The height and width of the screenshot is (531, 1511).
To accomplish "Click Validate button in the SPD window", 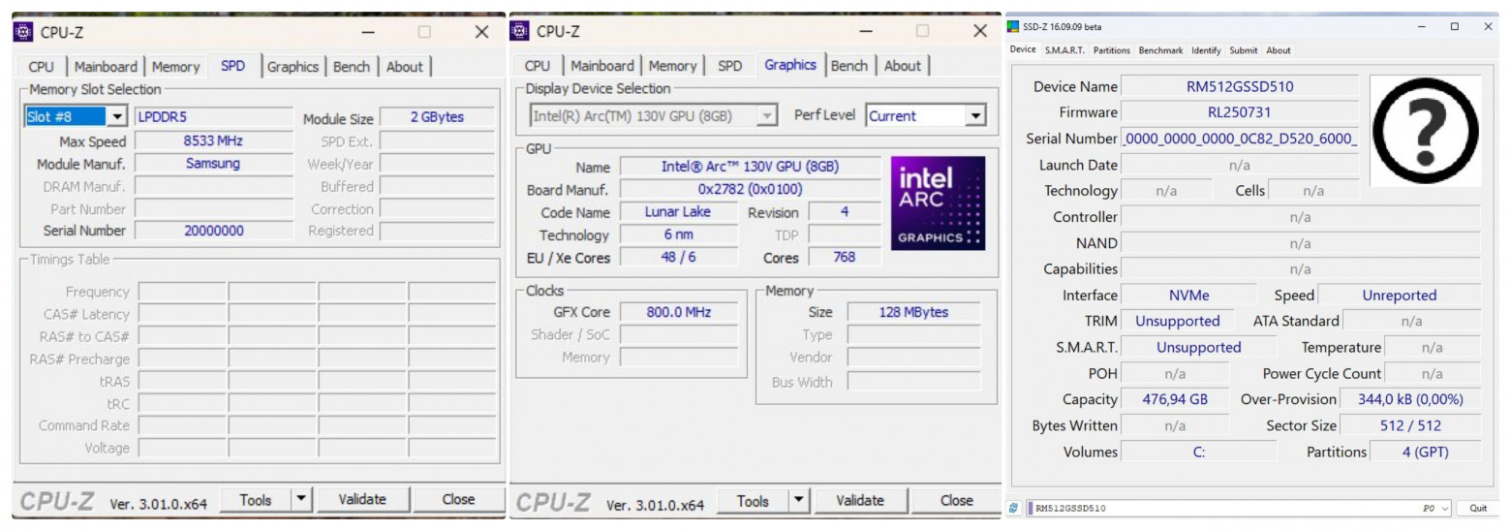I will (362, 500).
